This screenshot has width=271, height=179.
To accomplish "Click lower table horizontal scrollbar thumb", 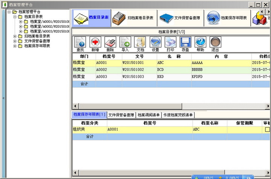I will click(x=152, y=173).
